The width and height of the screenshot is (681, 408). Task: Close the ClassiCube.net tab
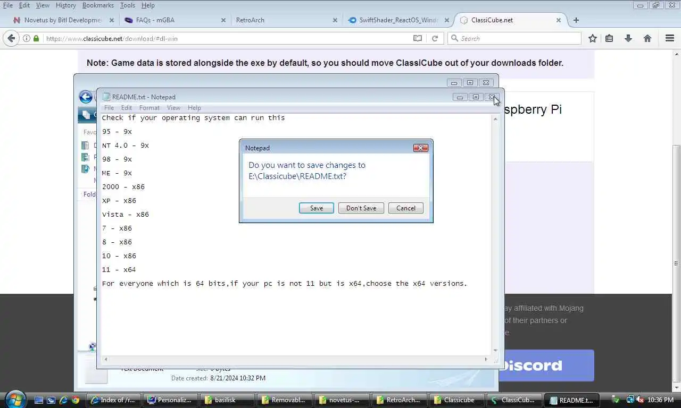559,20
